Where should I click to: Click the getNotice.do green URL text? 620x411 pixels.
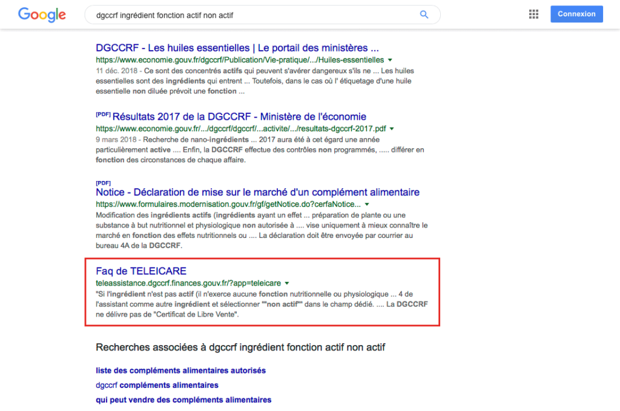228,205
